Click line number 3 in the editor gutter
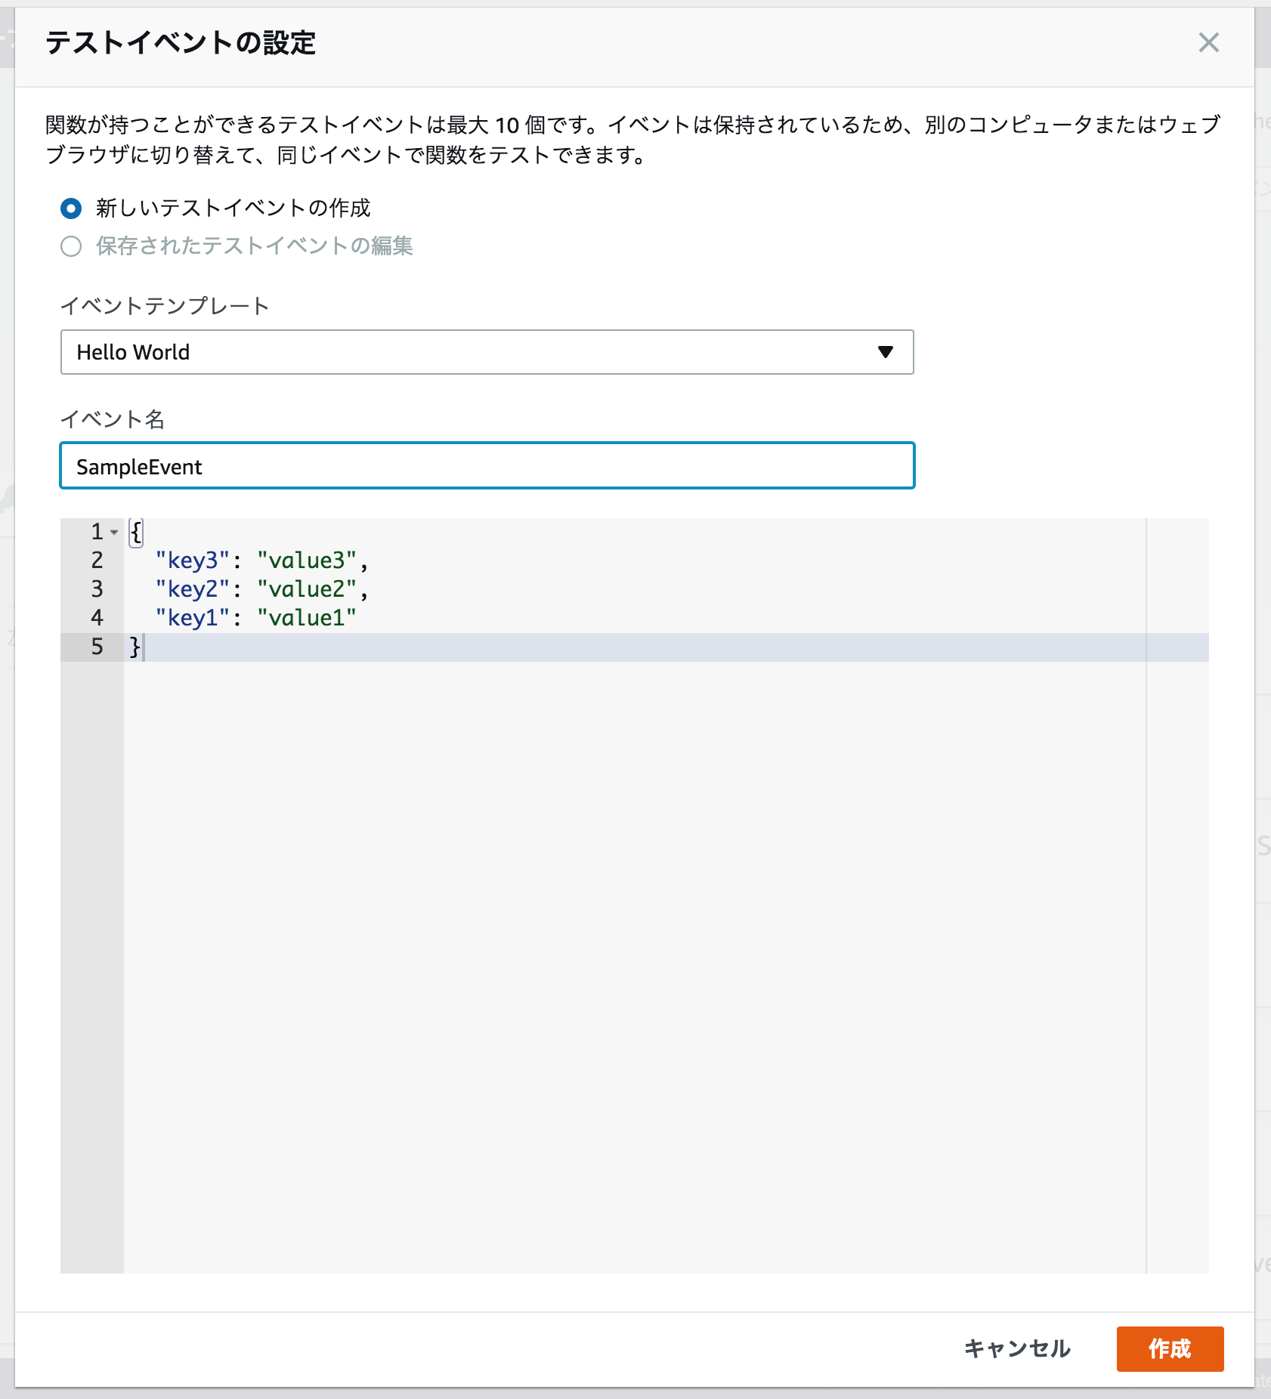This screenshot has height=1399, width=1271. click(x=97, y=589)
